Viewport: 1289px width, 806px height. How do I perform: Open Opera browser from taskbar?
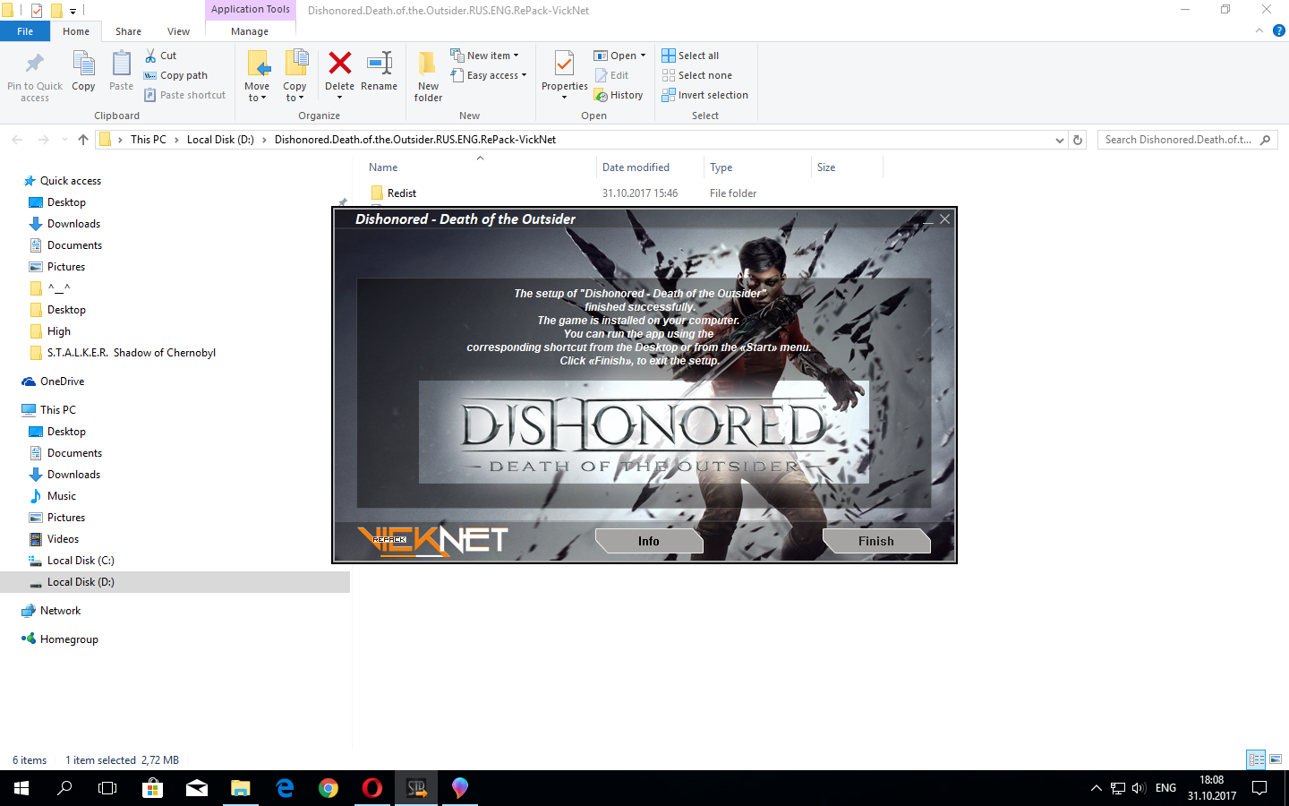[x=372, y=788]
